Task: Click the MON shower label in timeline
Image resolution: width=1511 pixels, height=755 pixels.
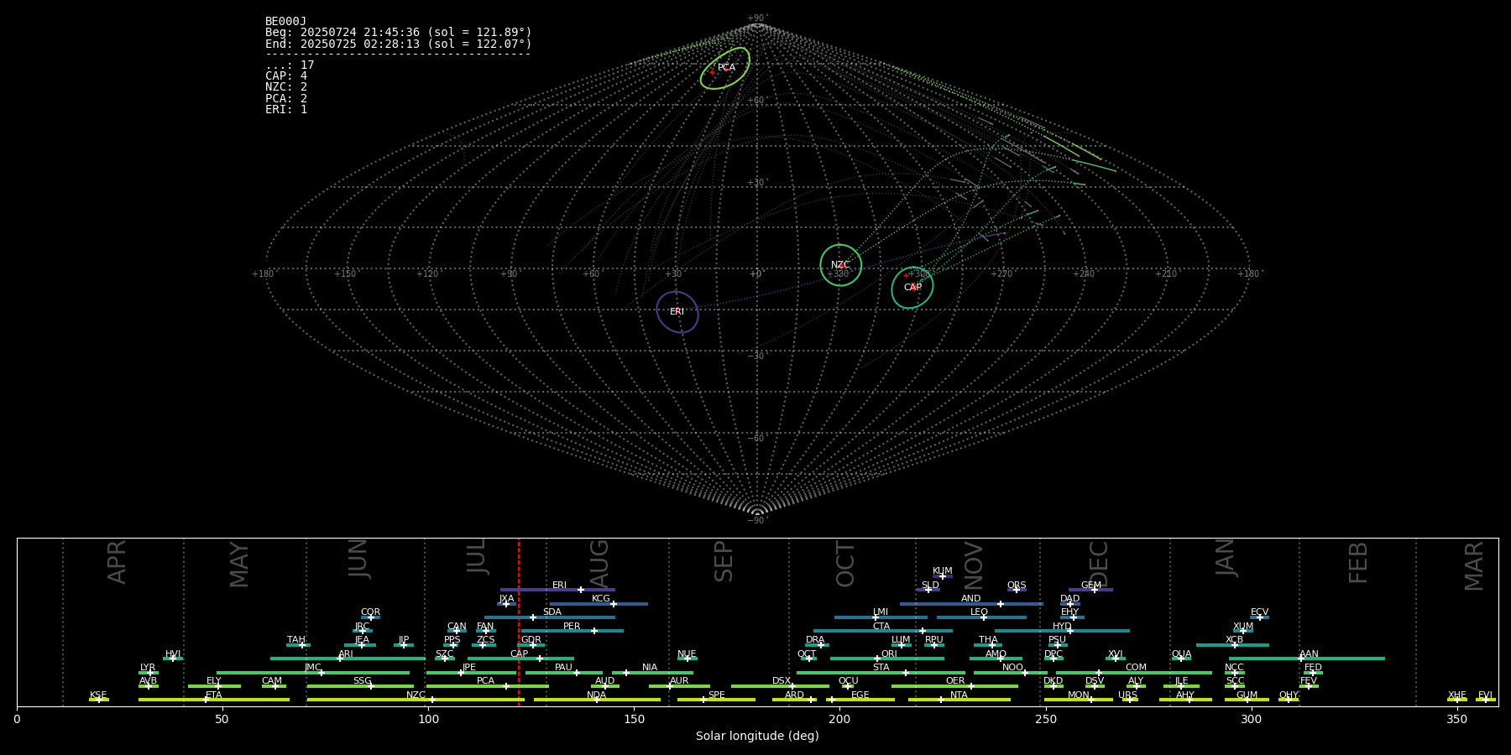Action: tap(1079, 695)
